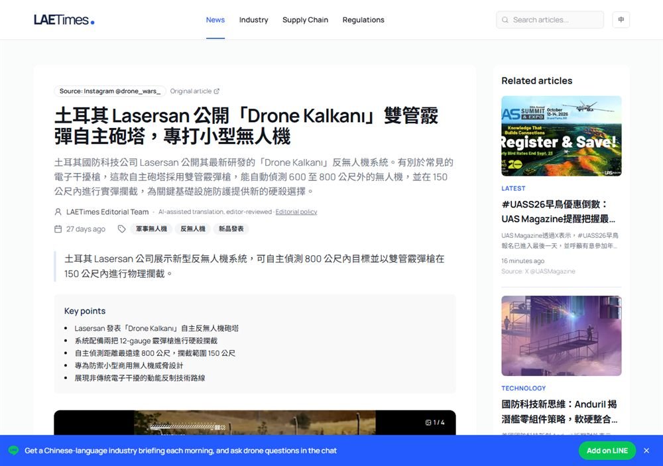Open the News tab
The width and height of the screenshot is (663, 466).
(x=215, y=20)
